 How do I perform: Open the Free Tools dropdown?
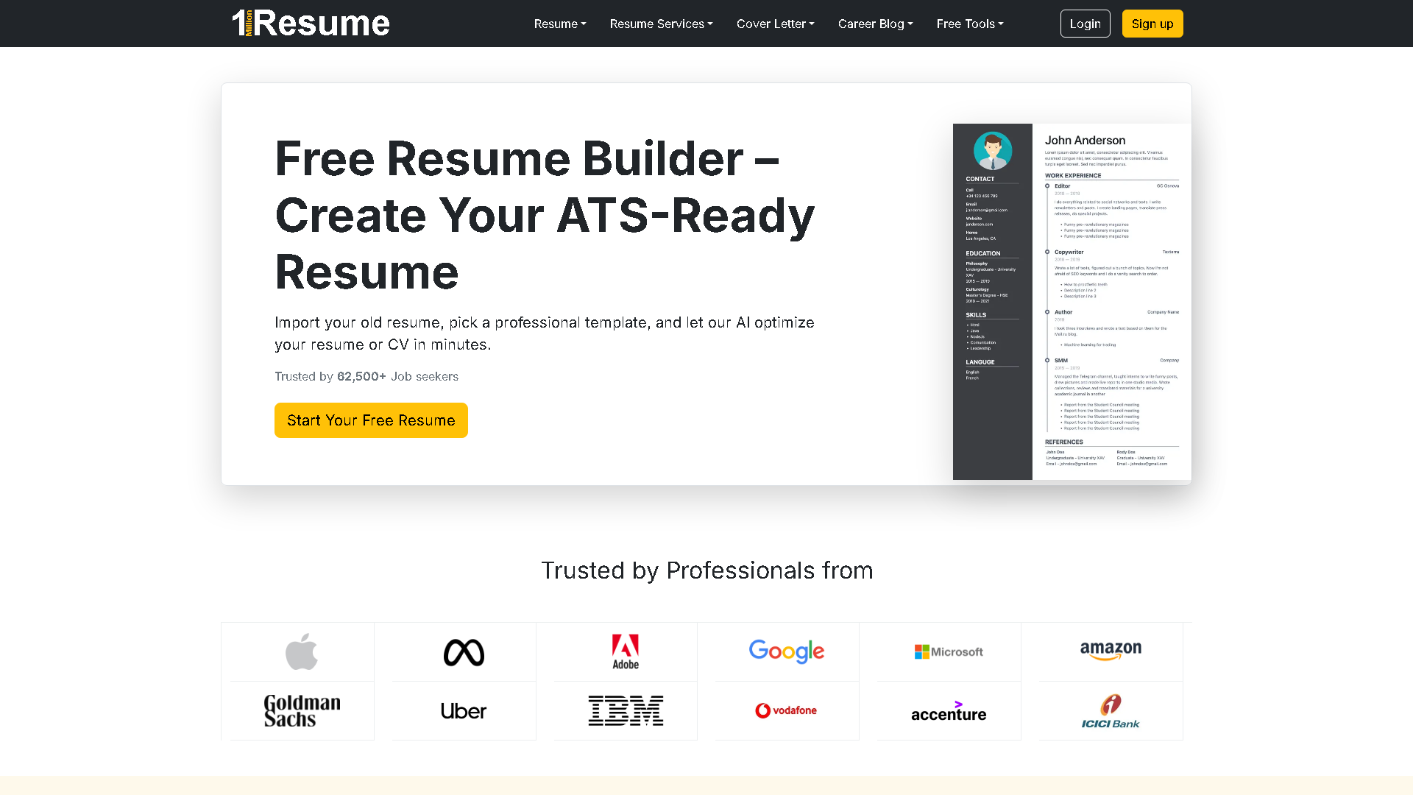click(969, 24)
